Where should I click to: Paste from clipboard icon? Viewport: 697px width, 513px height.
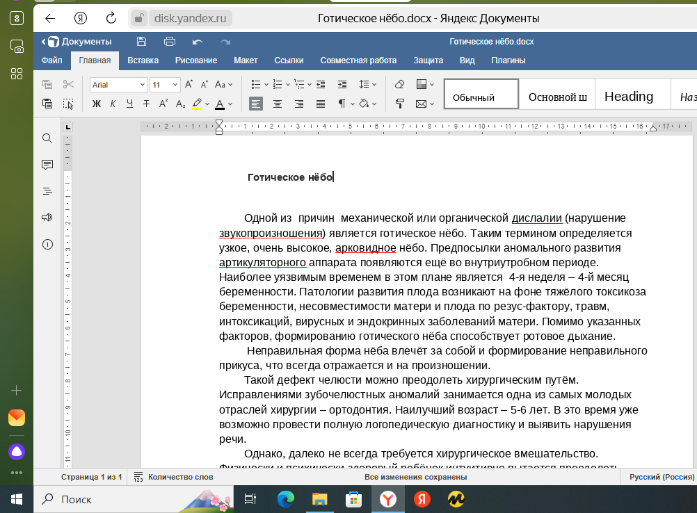point(47,104)
